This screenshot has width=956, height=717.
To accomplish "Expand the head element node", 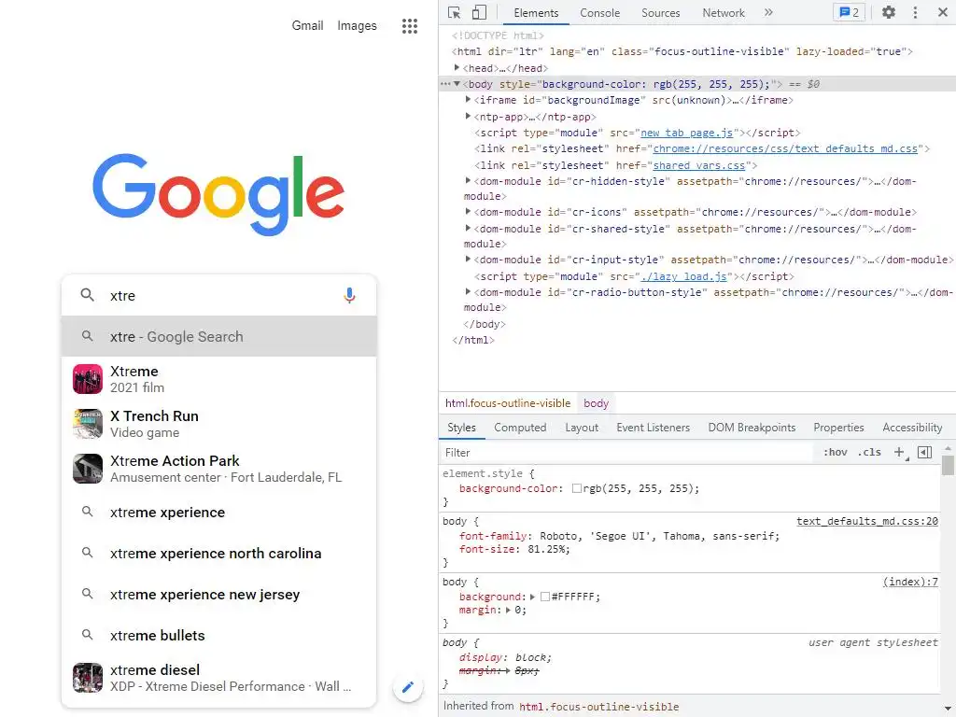I will pyautogui.click(x=457, y=67).
